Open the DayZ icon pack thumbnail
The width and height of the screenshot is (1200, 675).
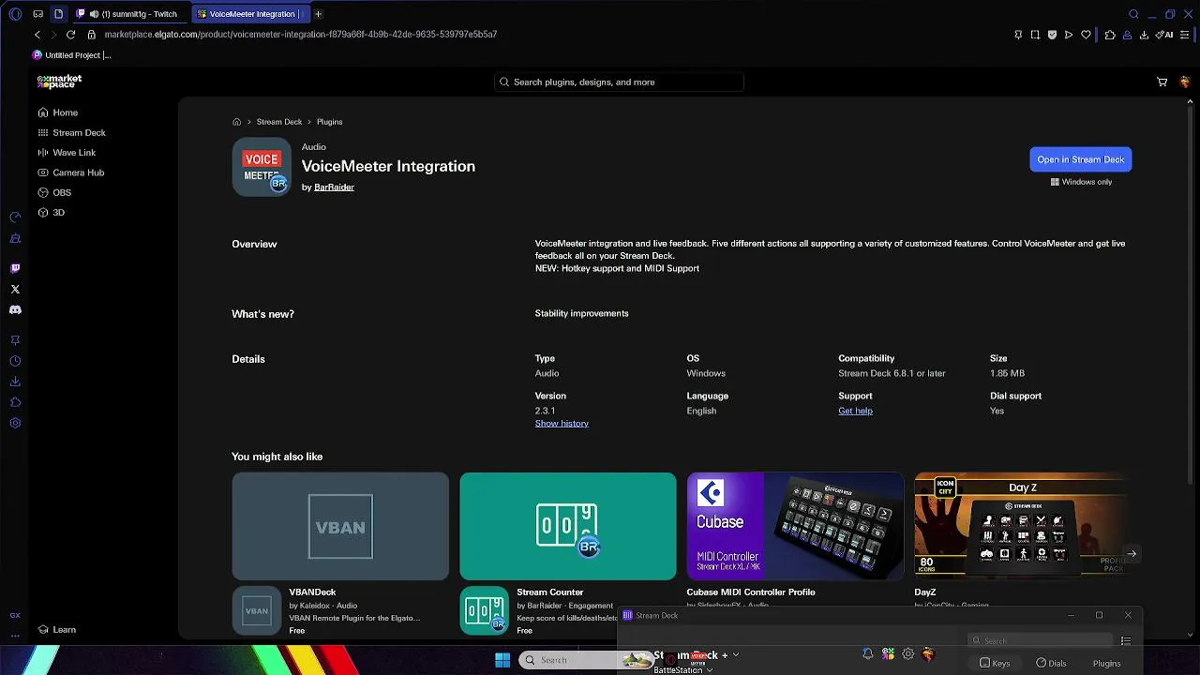point(1022,526)
